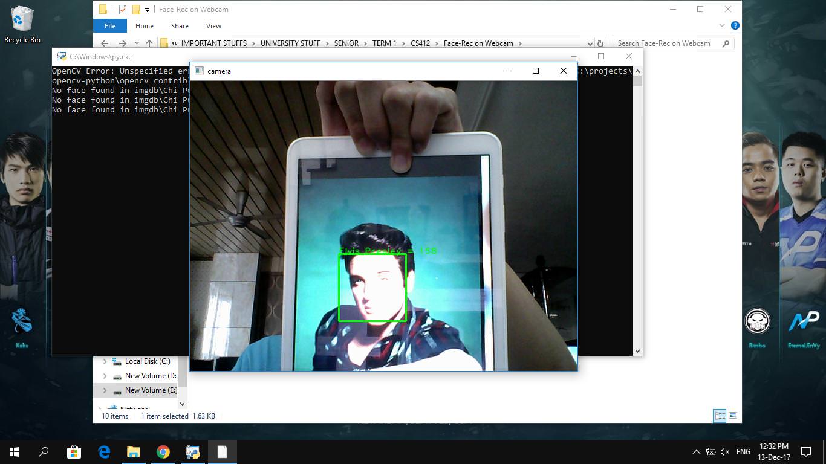Open Customize Quick Access Toolbar dropdown
Viewport: 826px width, 464px height.
tap(147, 10)
